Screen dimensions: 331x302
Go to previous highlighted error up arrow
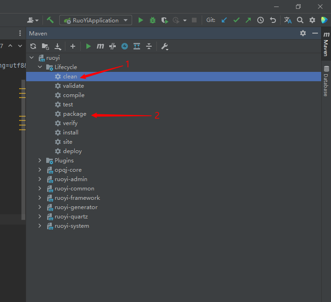point(10,46)
